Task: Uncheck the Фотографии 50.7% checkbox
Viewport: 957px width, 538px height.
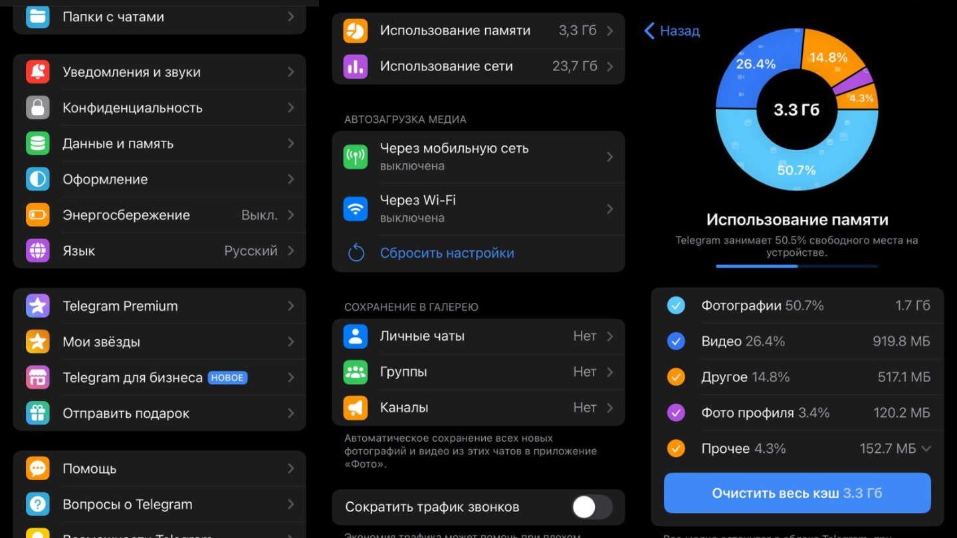Action: (x=676, y=306)
